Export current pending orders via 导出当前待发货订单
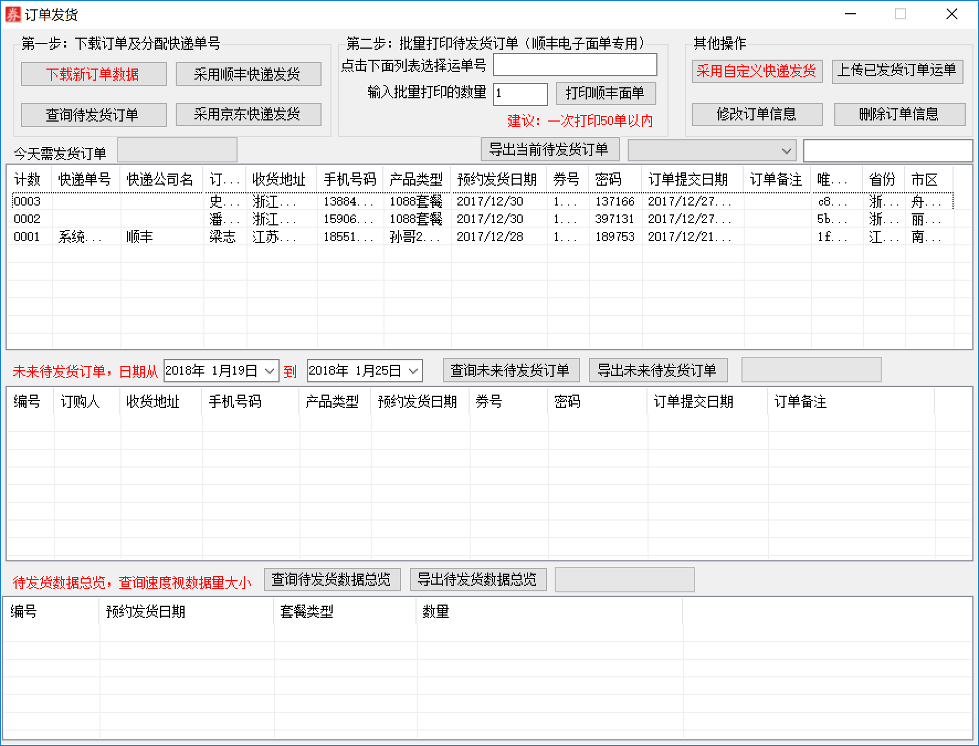Image resolution: width=979 pixels, height=746 pixels. [550, 149]
